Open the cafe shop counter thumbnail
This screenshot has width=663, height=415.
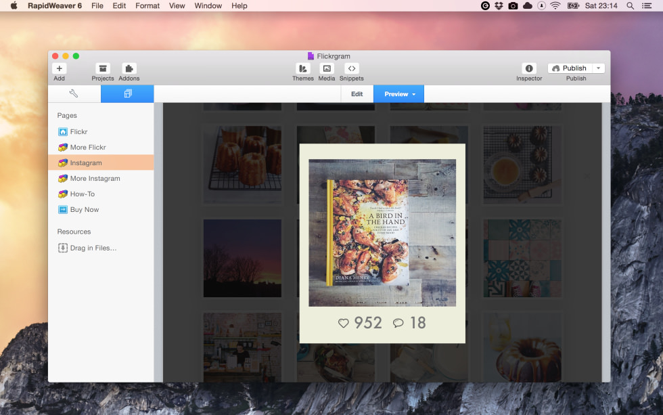tap(242, 347)
